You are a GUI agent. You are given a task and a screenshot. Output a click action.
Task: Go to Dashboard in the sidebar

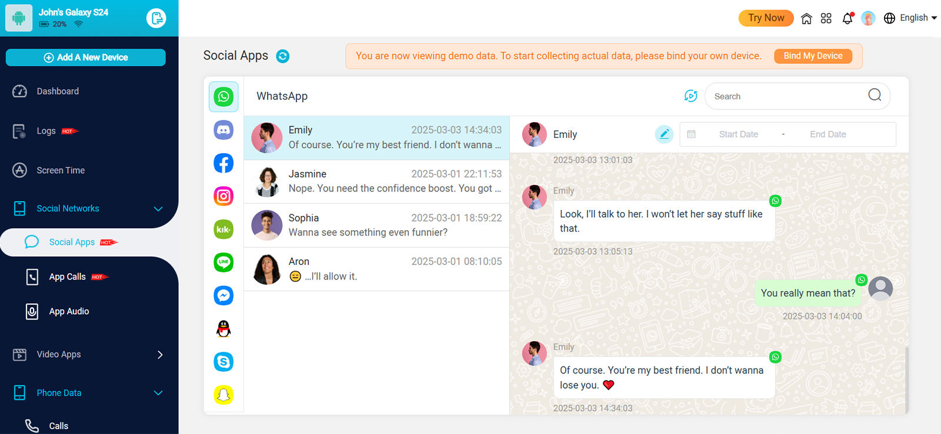(58, 92)
